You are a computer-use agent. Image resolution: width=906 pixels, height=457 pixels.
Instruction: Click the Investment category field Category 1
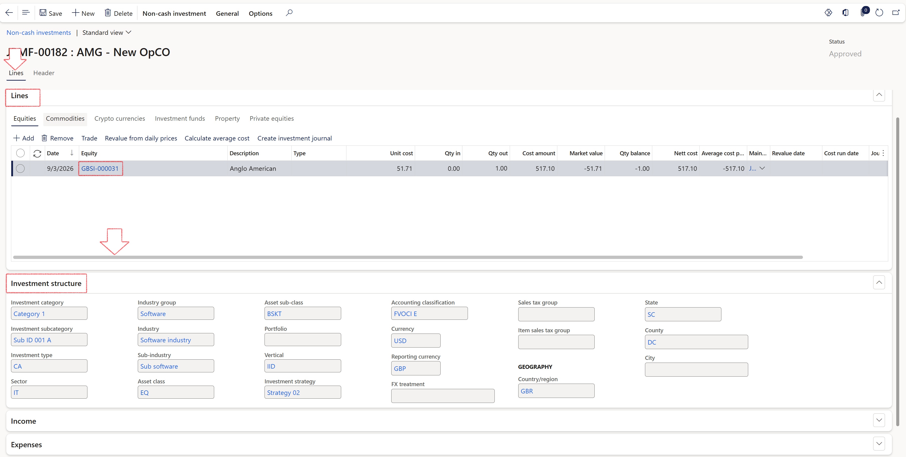click(49, 314)
